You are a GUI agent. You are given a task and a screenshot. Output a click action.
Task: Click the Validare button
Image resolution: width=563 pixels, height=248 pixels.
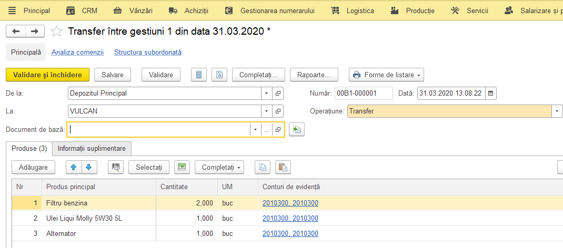point(161,75)
